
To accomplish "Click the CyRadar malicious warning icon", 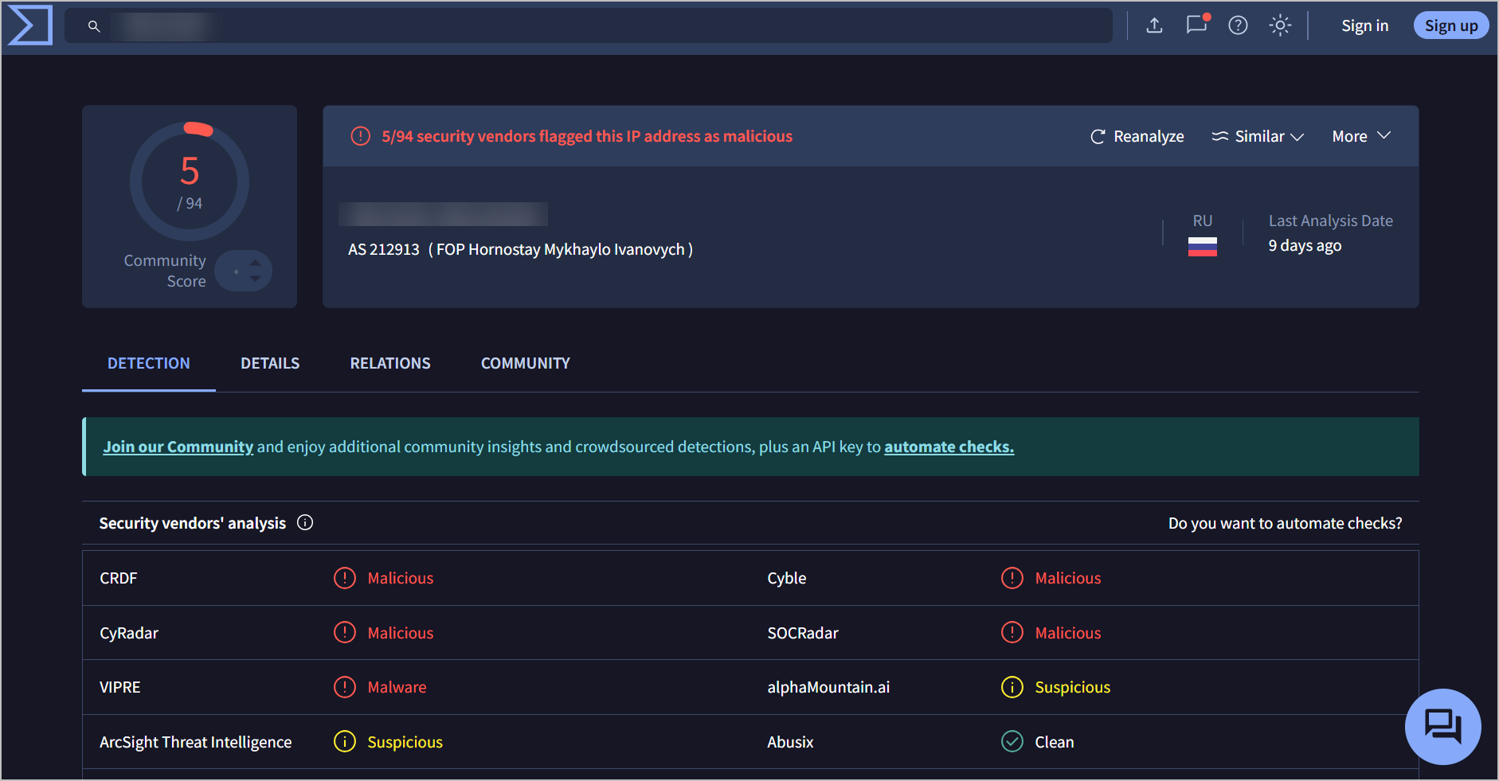I will (x=344, y=633).
